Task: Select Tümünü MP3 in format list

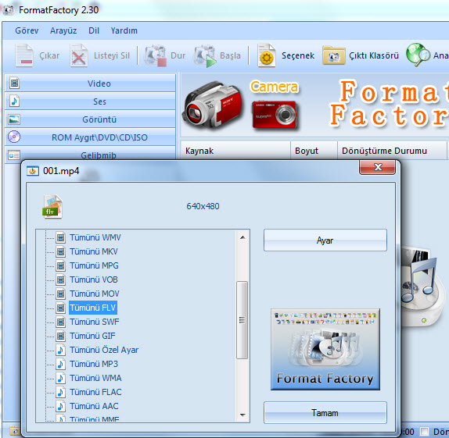Action: click(x=94, y=364)
